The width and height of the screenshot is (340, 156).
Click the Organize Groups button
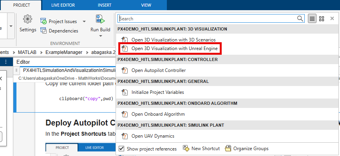(247, 149)
